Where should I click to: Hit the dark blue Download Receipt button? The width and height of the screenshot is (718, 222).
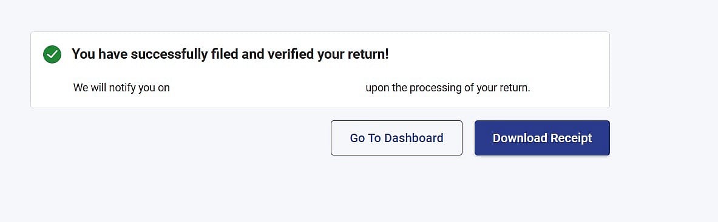click(542, 138)
